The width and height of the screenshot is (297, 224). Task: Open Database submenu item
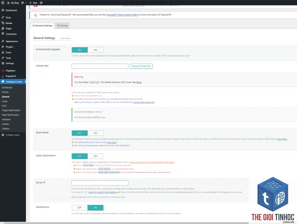coord(6,119)
